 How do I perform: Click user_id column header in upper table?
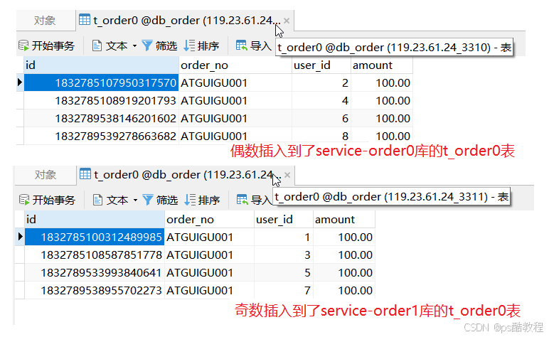321,65
